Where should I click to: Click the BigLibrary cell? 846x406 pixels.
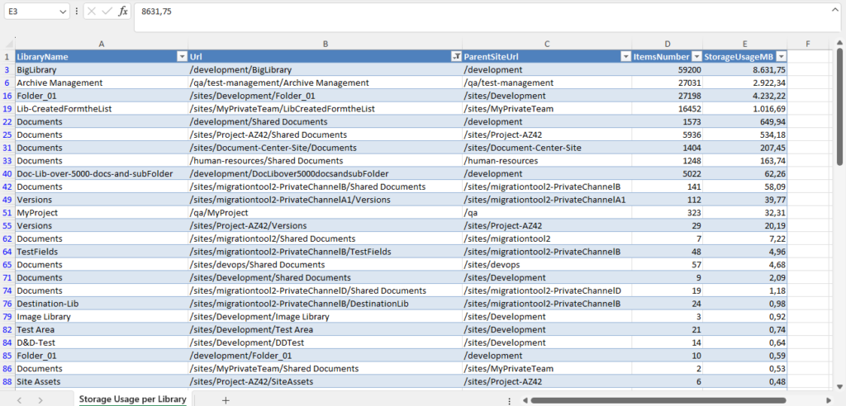pyautogui.click(x=102, y=69)
